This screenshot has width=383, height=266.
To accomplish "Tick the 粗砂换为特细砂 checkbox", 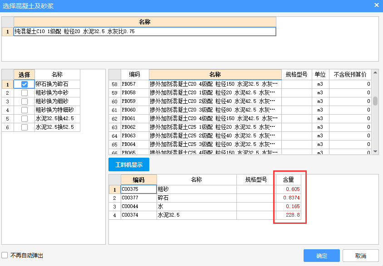I will coord(25,110).
